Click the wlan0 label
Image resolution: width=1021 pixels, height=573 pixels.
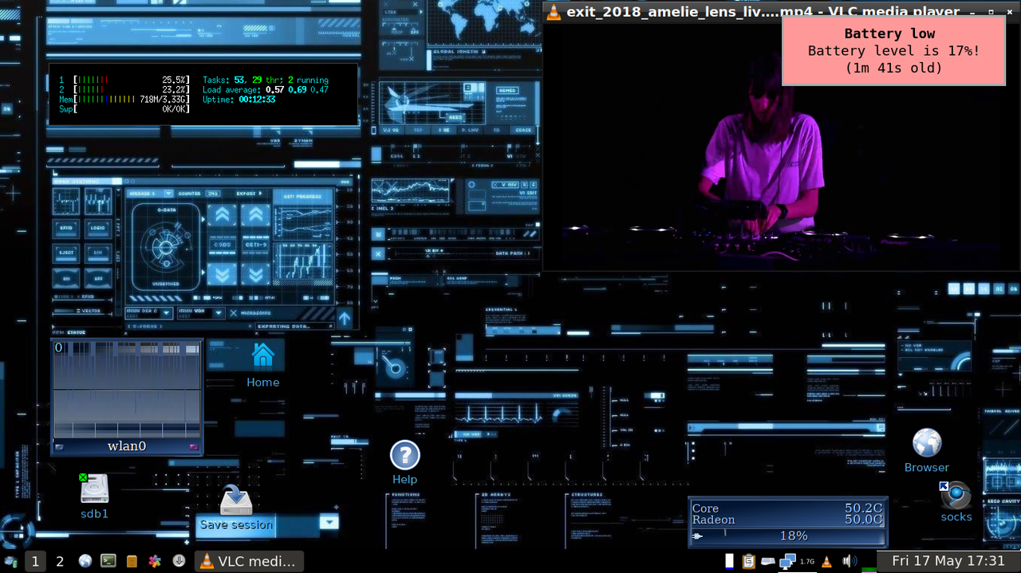pyautogui.click(x=127, y=446)
